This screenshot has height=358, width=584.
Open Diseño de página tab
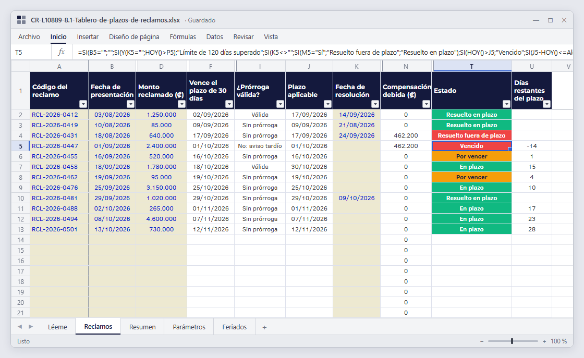click(x=134, y=37)
